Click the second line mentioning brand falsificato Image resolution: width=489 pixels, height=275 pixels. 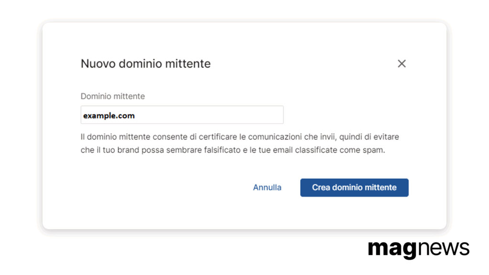233,150
